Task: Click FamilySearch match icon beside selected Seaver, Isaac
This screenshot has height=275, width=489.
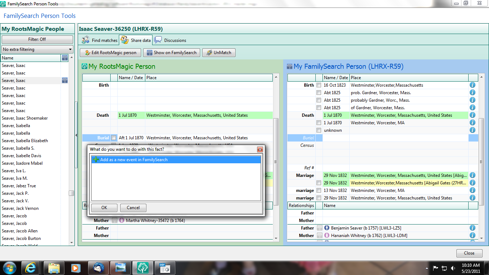Action: [x=65, y=81]
